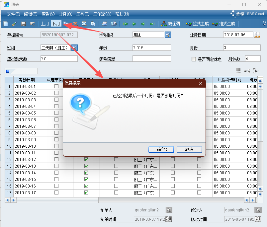
Task: Click 取消 to dismiss the prompt
Action: pyautogui.click(x=189, y=149)
